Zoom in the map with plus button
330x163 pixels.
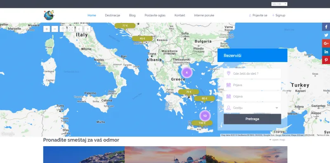(47, 29)
